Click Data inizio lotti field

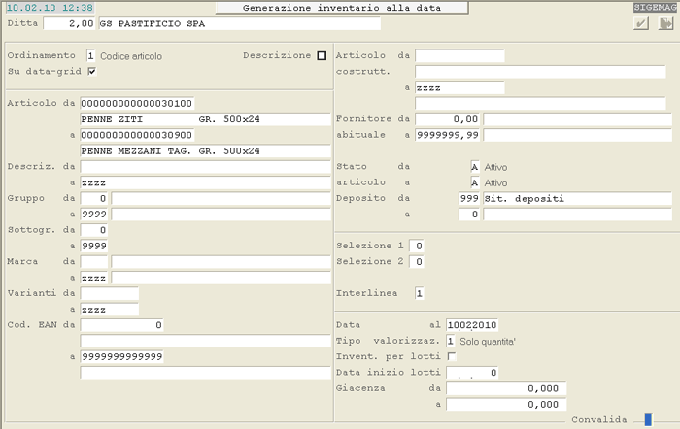pos(472,373)
